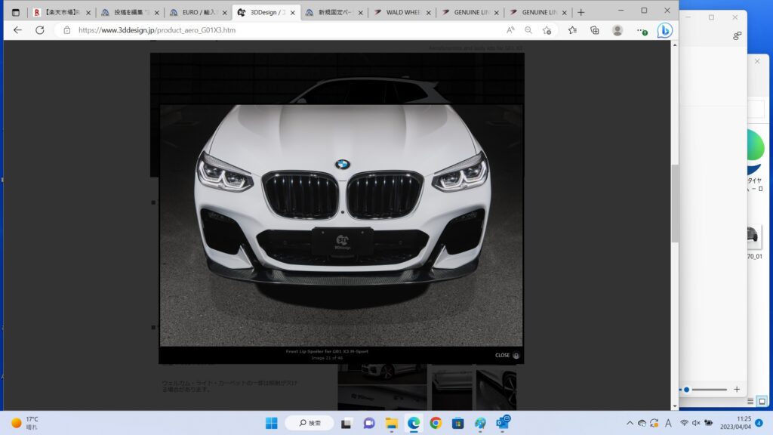Select the large view icon in right window
The image size is (773, 435).
click(x=762, y=402)
